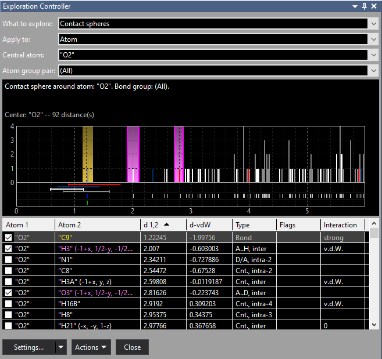The image size is (382, 359).
Task: Click the magenta band near distance 2
Action: (x=133, y=154)
